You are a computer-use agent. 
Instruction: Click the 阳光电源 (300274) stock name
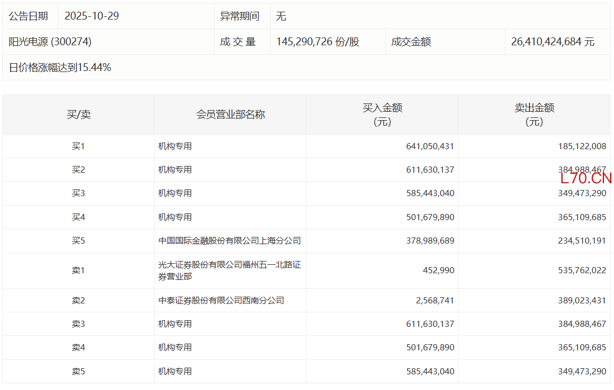pos(50,42)
